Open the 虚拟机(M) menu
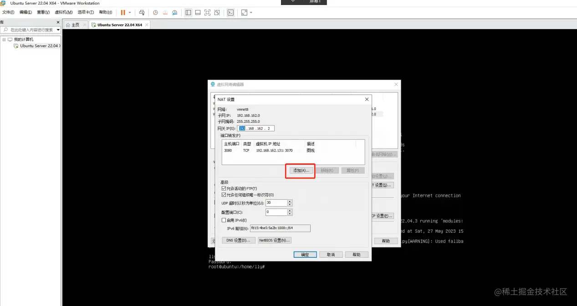This screenshot has width=577, height=306. click(63, 12)
